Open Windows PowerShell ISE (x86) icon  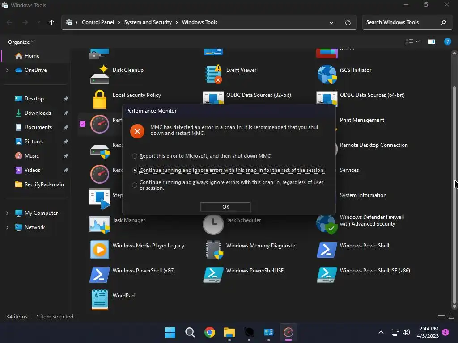327,275
